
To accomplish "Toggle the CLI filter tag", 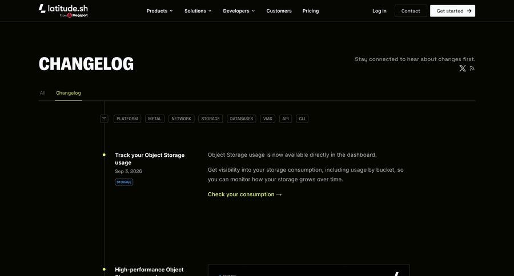I will (302, 119).
